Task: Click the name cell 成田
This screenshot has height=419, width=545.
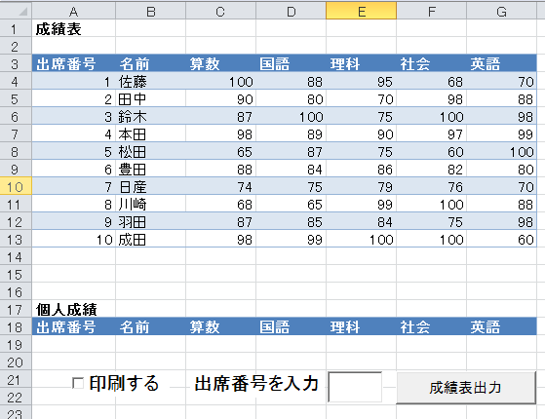Action: click(x=150, y=239)
